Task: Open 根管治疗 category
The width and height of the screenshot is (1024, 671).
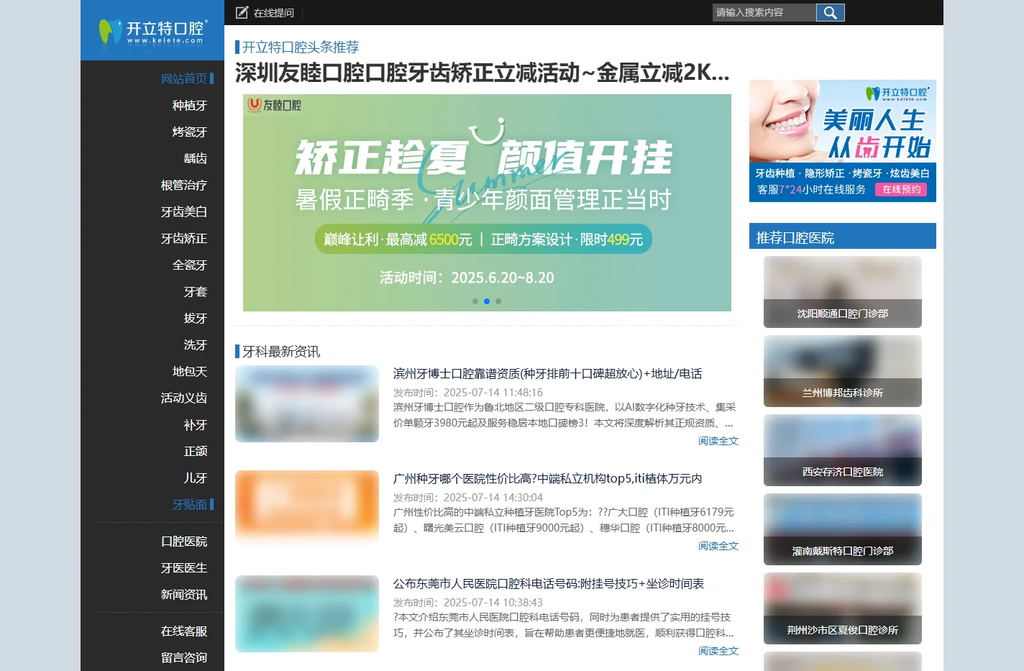Action: coord(184,185)
